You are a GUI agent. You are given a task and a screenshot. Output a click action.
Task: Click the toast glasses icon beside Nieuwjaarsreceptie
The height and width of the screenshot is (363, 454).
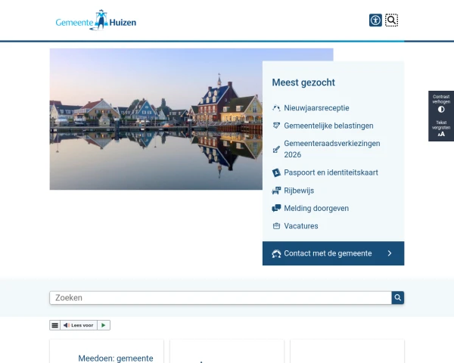276,108
